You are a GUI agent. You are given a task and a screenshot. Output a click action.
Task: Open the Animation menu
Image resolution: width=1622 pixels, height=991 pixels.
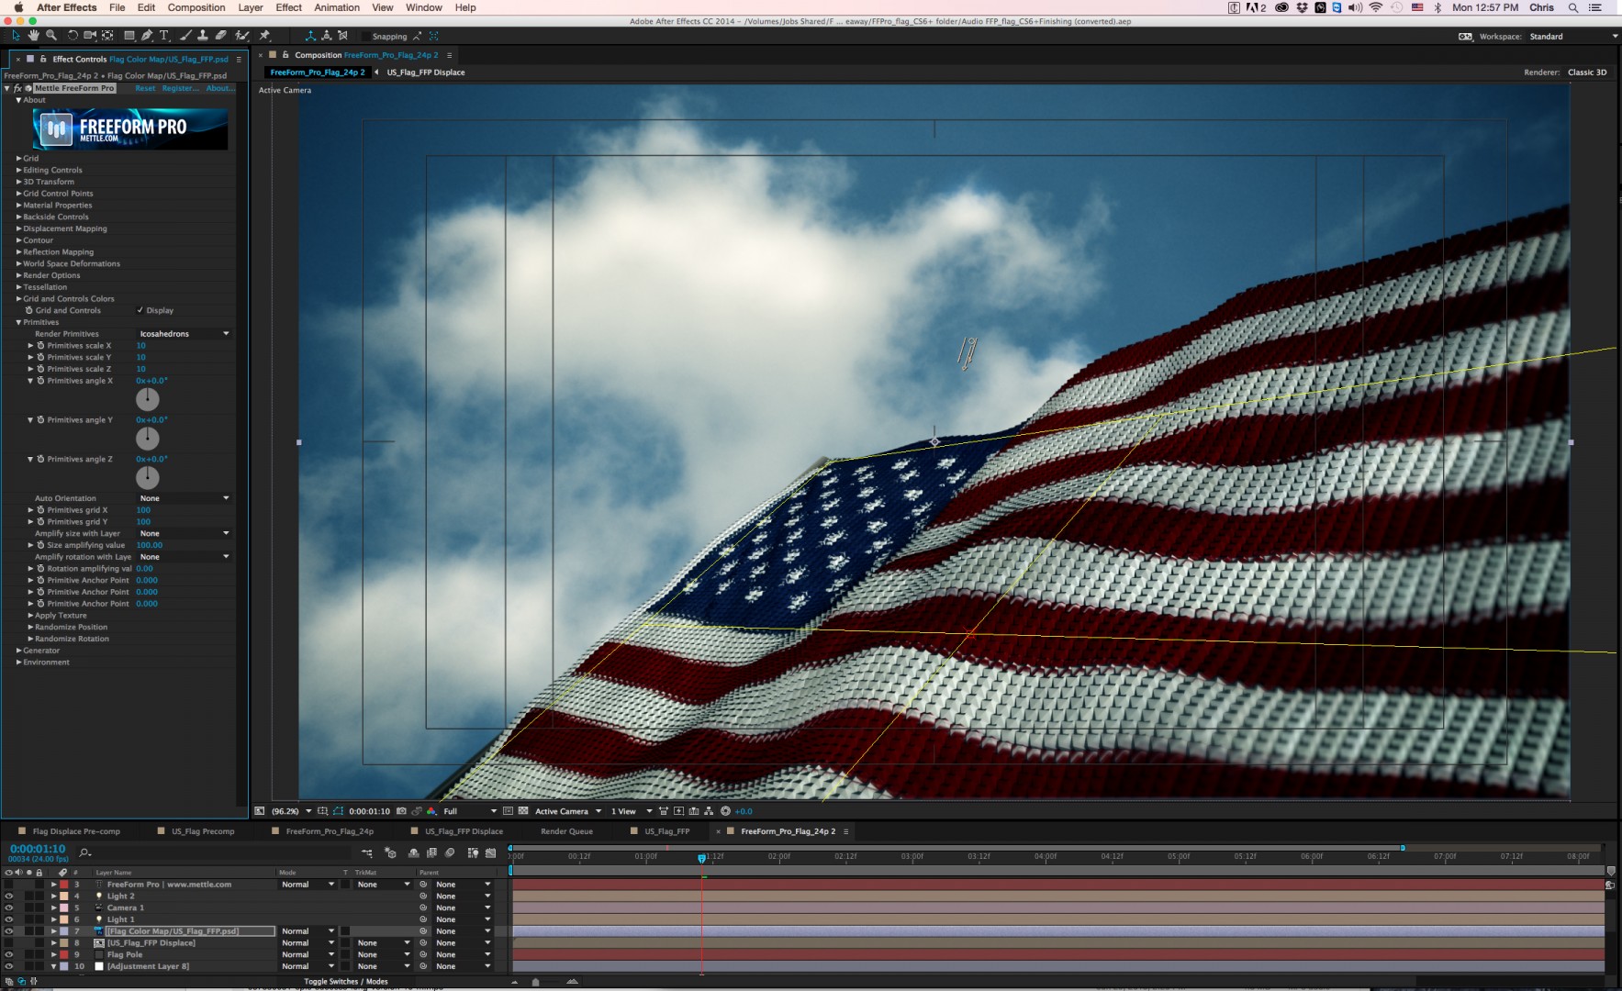tap(337, 7)
